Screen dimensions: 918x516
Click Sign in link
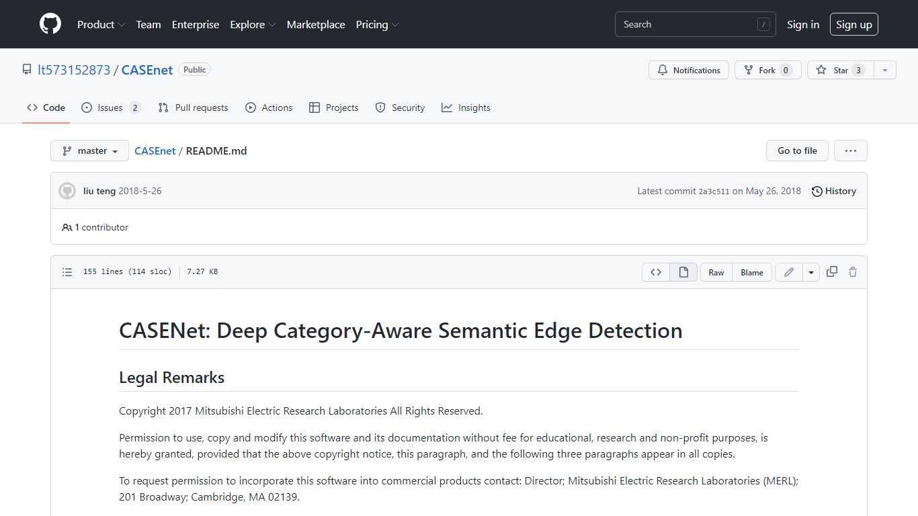coord(803,24)
